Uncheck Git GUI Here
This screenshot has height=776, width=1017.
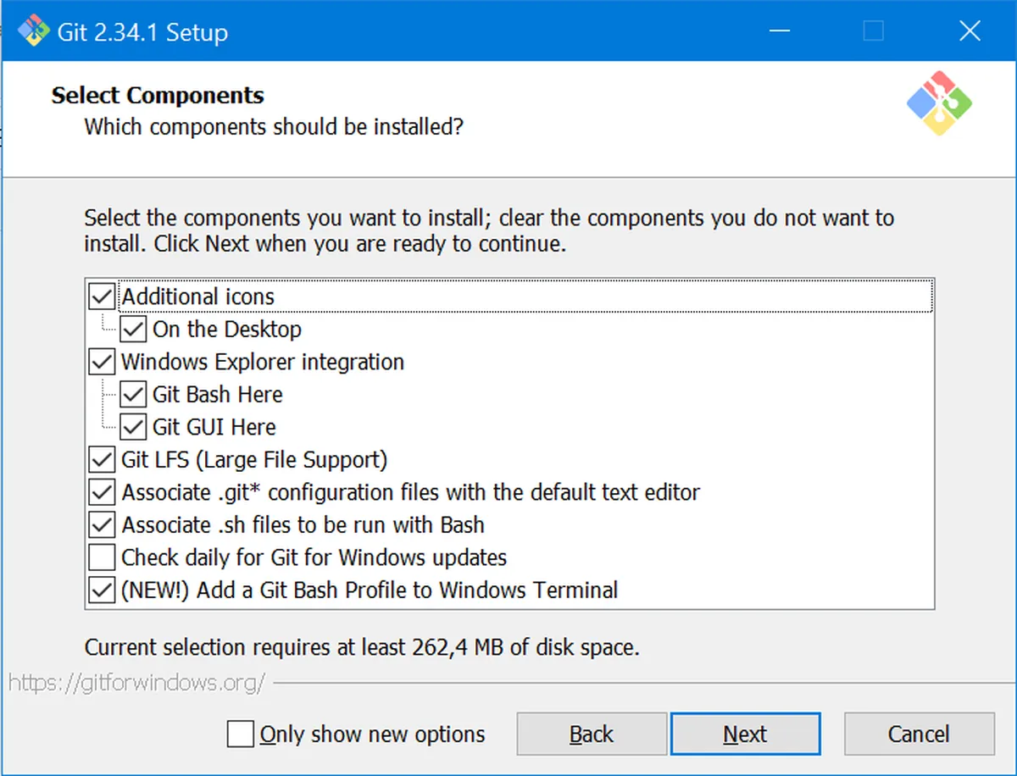point(133,427)
